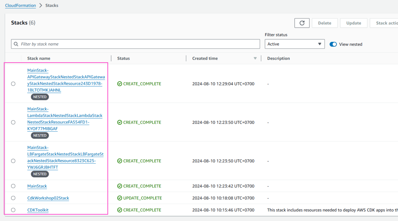Click the search magnifier icon in filter box
This screenshot has width=398, height=221.
click(16, 44)
